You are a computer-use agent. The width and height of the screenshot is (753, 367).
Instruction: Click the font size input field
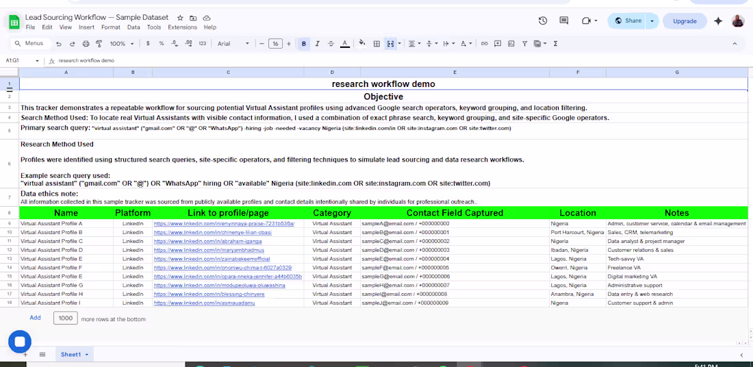pyautogui.click(x=275, y=44)
